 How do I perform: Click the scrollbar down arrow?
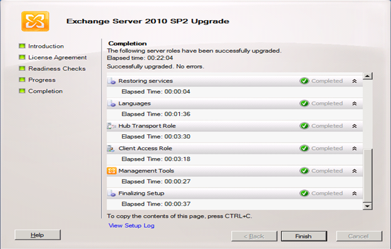(x=368, y=206)
